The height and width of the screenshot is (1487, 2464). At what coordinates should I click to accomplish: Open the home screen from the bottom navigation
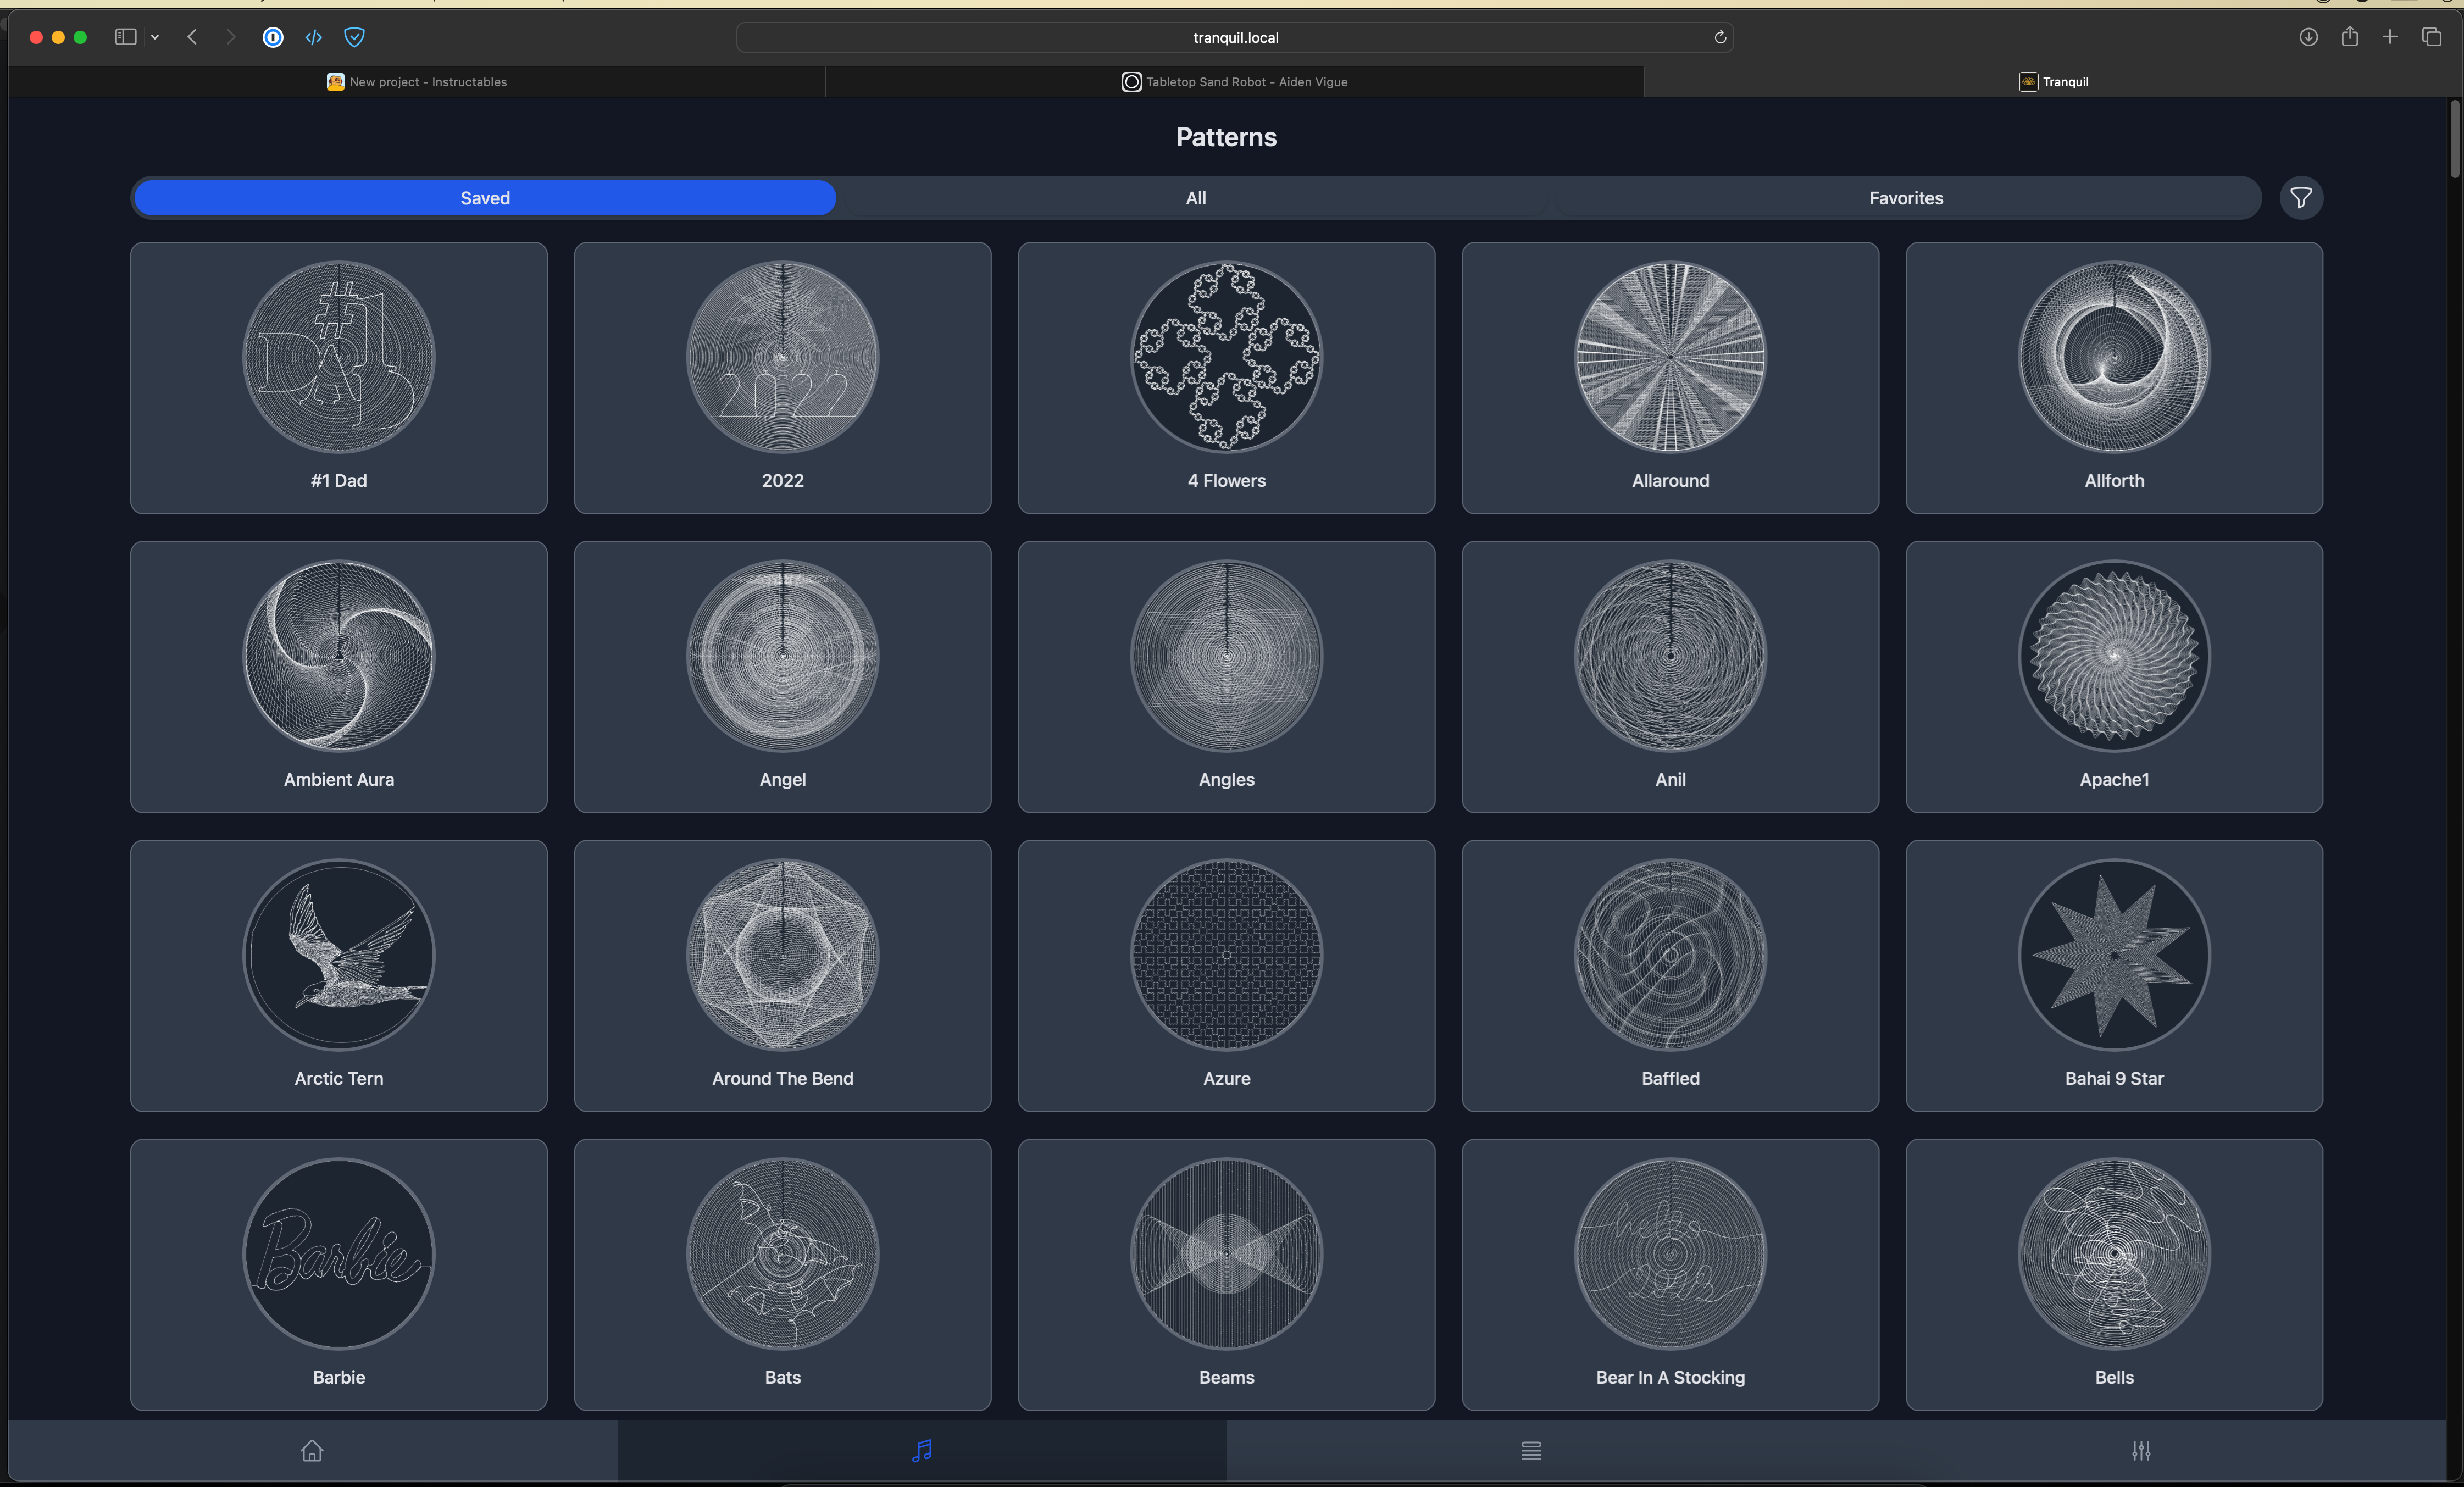[x=312, y=1451]
